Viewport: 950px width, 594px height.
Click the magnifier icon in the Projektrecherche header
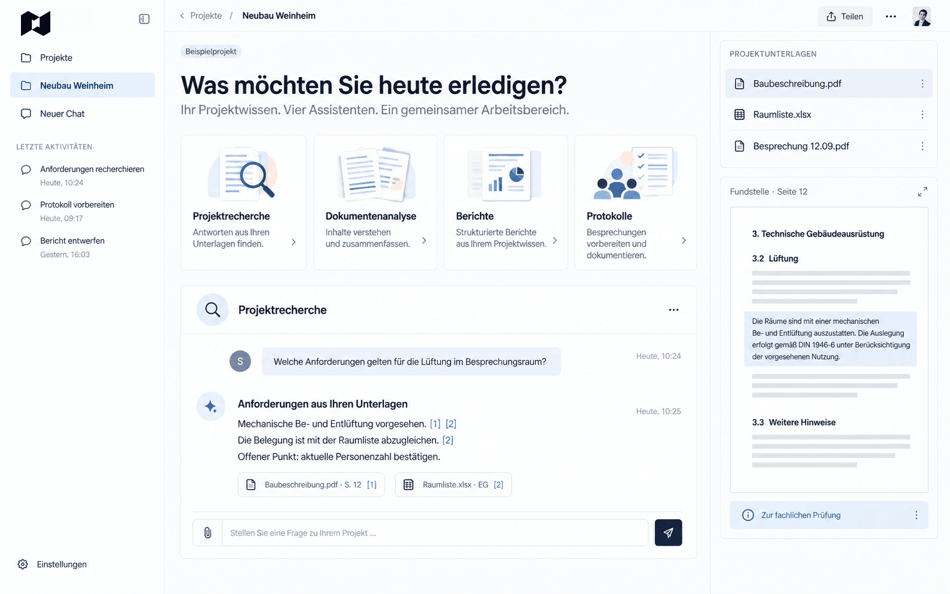pyautogui.click(x=213, y=310)
